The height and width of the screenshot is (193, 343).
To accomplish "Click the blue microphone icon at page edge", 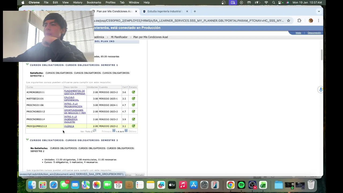I will click(x=320, y=90).
